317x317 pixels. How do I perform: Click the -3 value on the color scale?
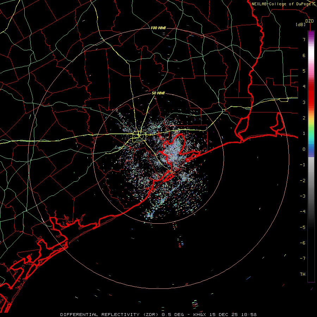pos(303,196)
